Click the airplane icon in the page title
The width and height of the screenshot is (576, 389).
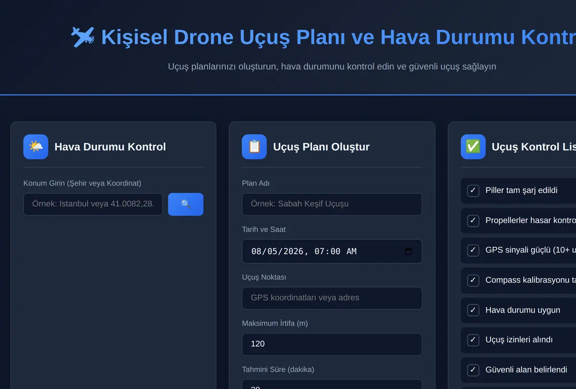[83, 37]
